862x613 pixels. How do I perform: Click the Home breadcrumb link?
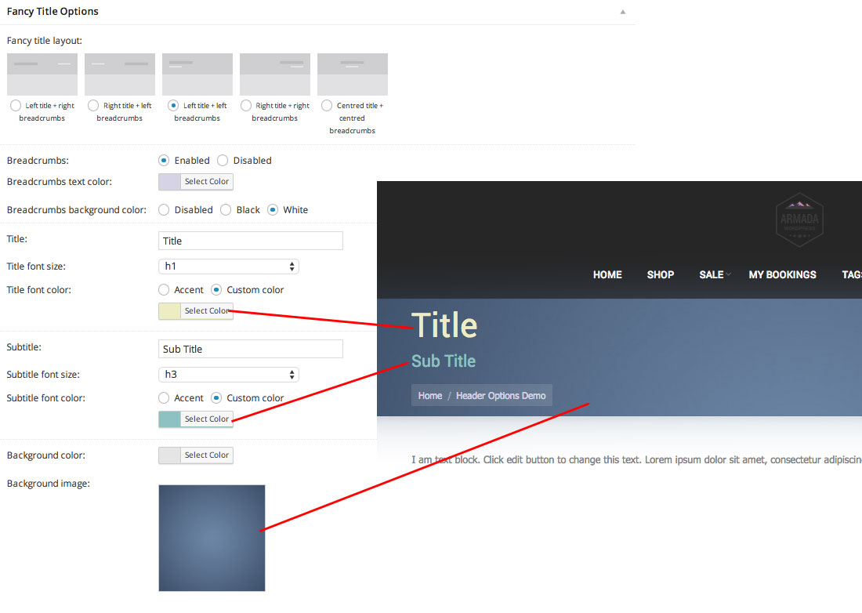(430, 396)
